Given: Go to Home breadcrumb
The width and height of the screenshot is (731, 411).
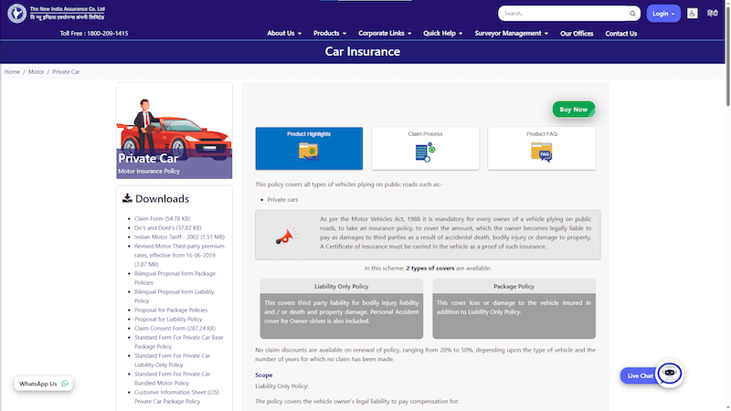Looking at the screenshot, I should coord(12,72).
